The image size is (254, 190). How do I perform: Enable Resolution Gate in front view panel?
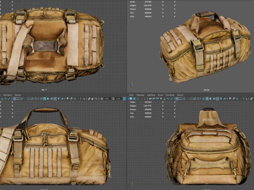(22, 99)
